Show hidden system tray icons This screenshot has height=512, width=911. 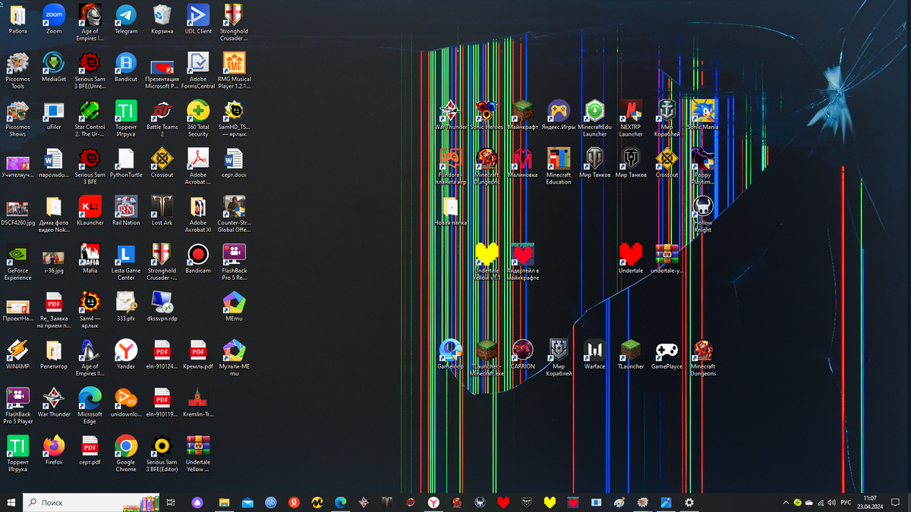coord(786,502)
